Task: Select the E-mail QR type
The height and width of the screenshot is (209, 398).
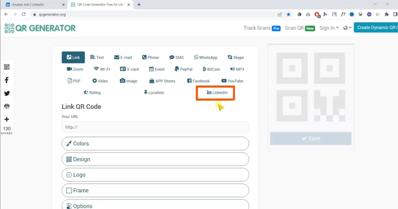Action: [123, 57]
